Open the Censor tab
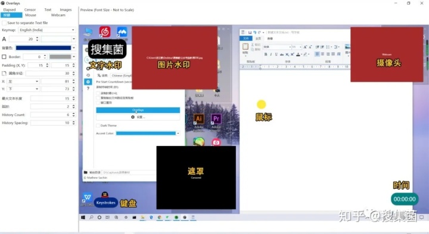The width and height of the screenshot is (429, 234). (30, 10)
